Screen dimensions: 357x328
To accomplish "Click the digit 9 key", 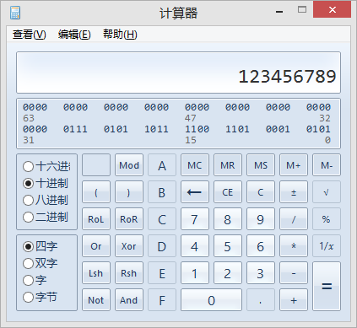I will 261,219.
